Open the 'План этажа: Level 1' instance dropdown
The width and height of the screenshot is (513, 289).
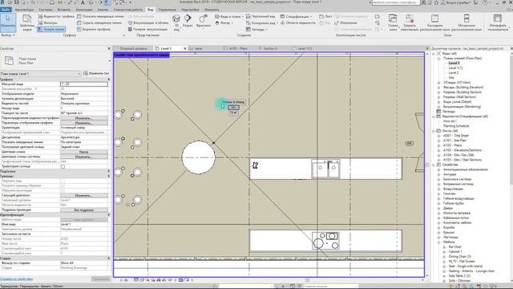point(41,74)
